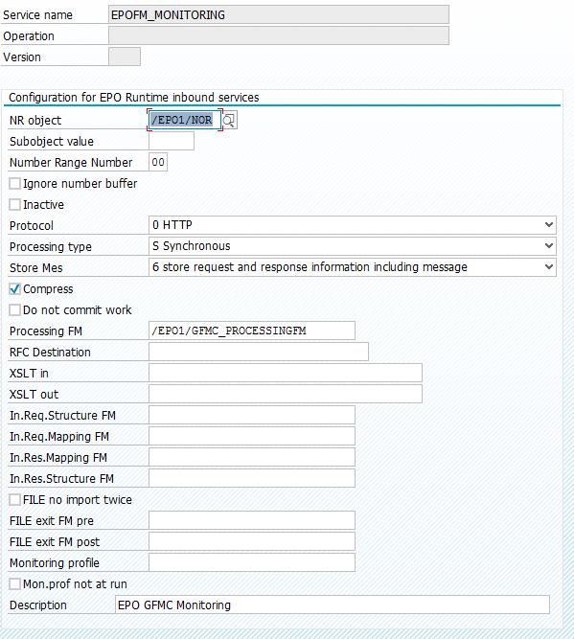Click the Monitoring profile field
The width and height of the screenshot is (574, 639).
tap(252, 562)
